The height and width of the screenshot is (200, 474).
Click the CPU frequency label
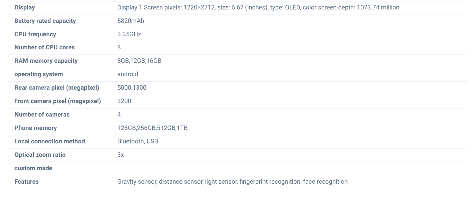click(35, 34)
